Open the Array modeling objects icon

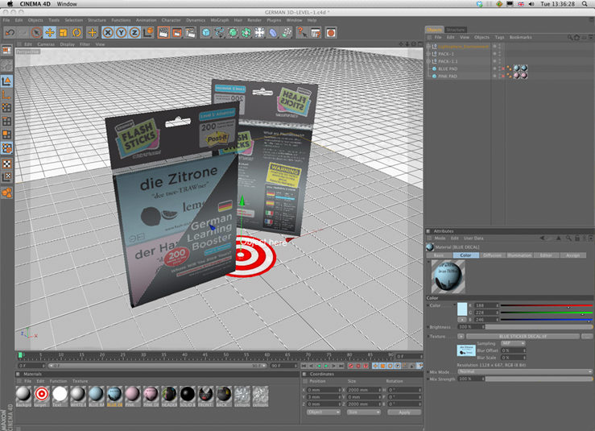pyautogui.click(x=246, y=33)
